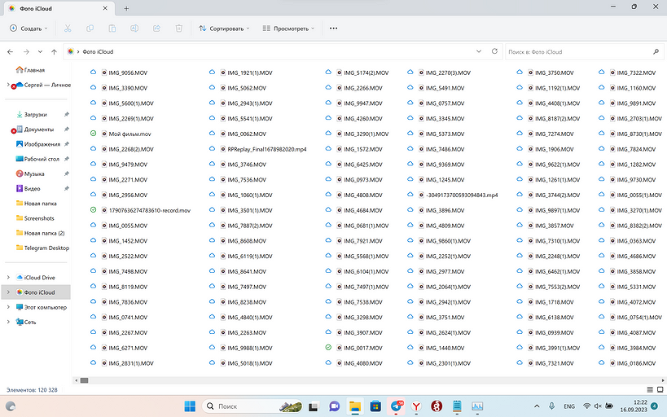Open the See more three-dots menu

click(x=333, y=29)
